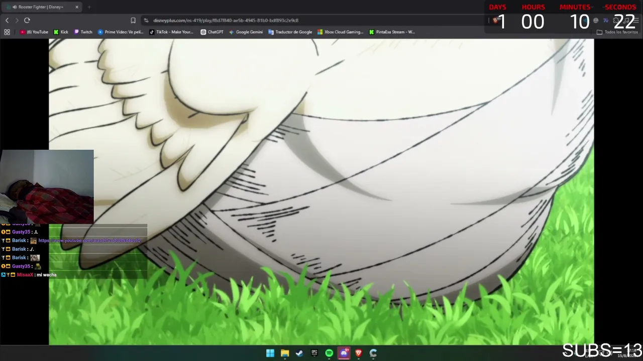Open Spotify from the taskbar
The width and height of the screenshot is (643, 361).
coord(329,353)
